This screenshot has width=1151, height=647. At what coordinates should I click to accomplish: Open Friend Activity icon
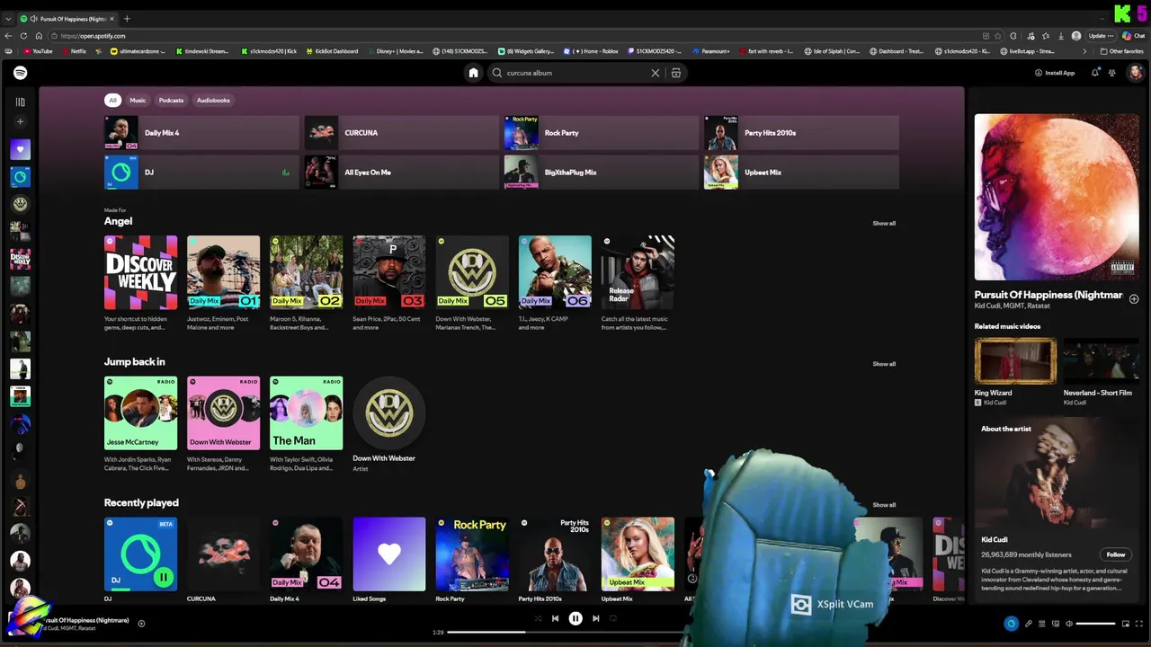(x=1111, y=73)
